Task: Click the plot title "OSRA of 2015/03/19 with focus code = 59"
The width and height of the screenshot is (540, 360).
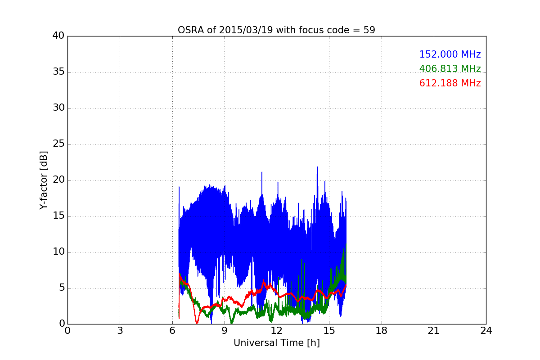Action: click(x=276, y=30)
